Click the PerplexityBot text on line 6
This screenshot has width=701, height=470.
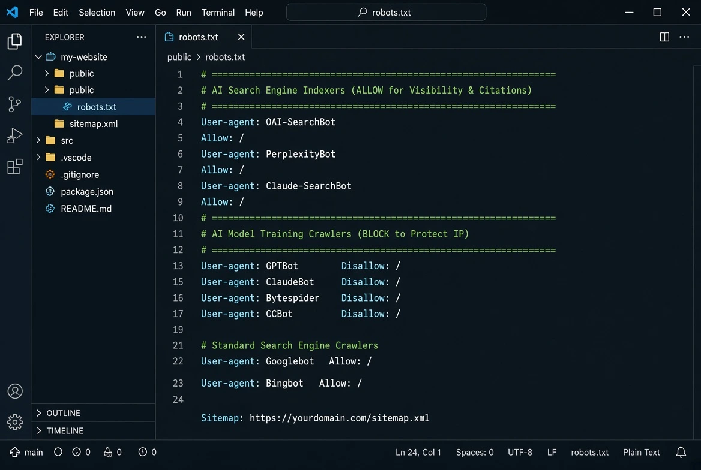coord(301,154)
